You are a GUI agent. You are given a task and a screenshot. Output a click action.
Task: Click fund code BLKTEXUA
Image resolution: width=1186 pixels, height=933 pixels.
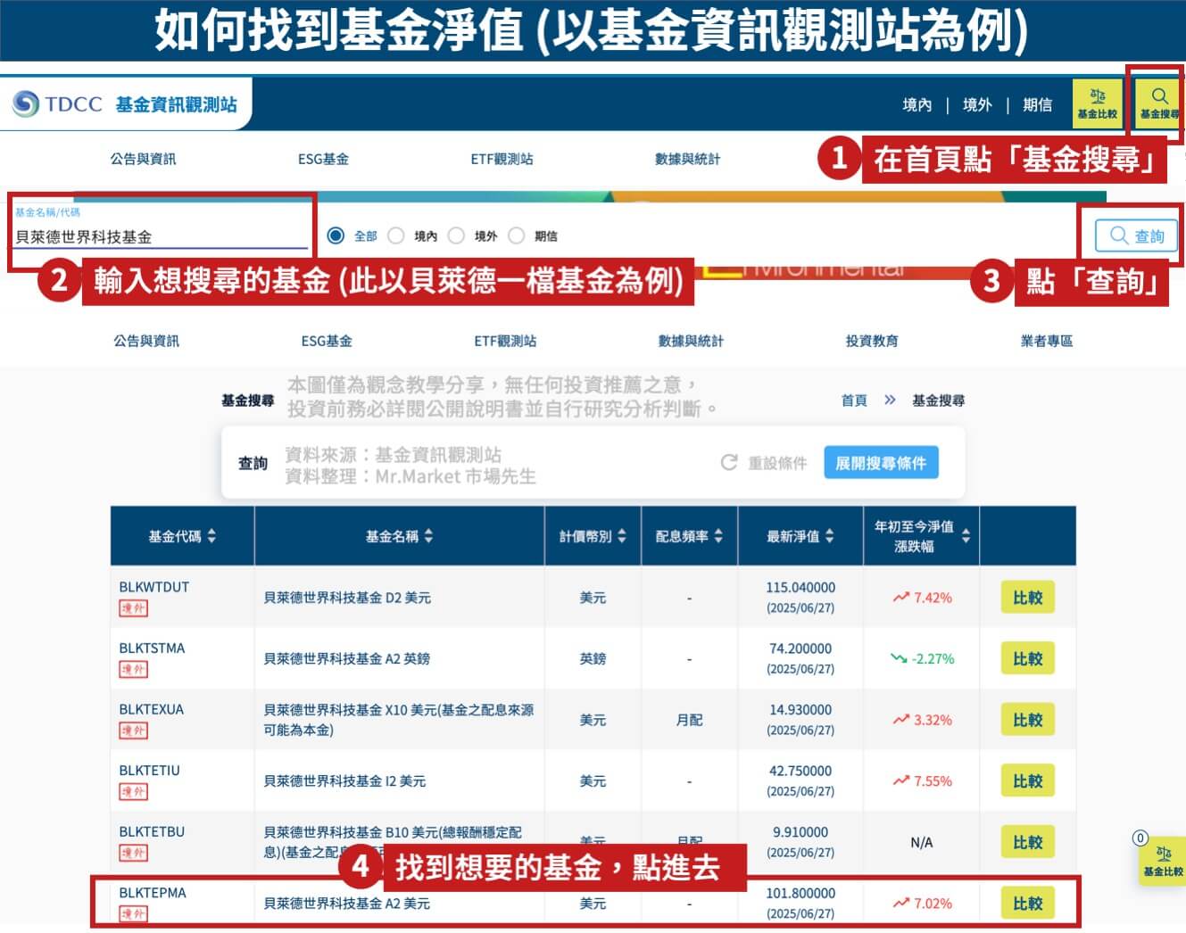(x=151, y=709)
